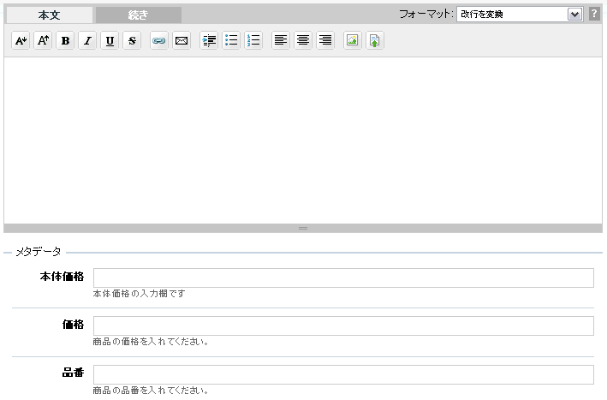Grab the editor resize handle bar
This screenshot has width=607, height=400.
coord(303,229)
